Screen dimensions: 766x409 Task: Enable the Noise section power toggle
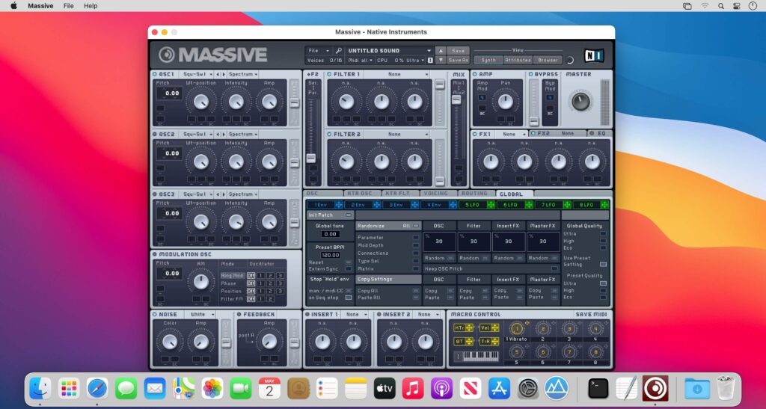click(154, 314)
